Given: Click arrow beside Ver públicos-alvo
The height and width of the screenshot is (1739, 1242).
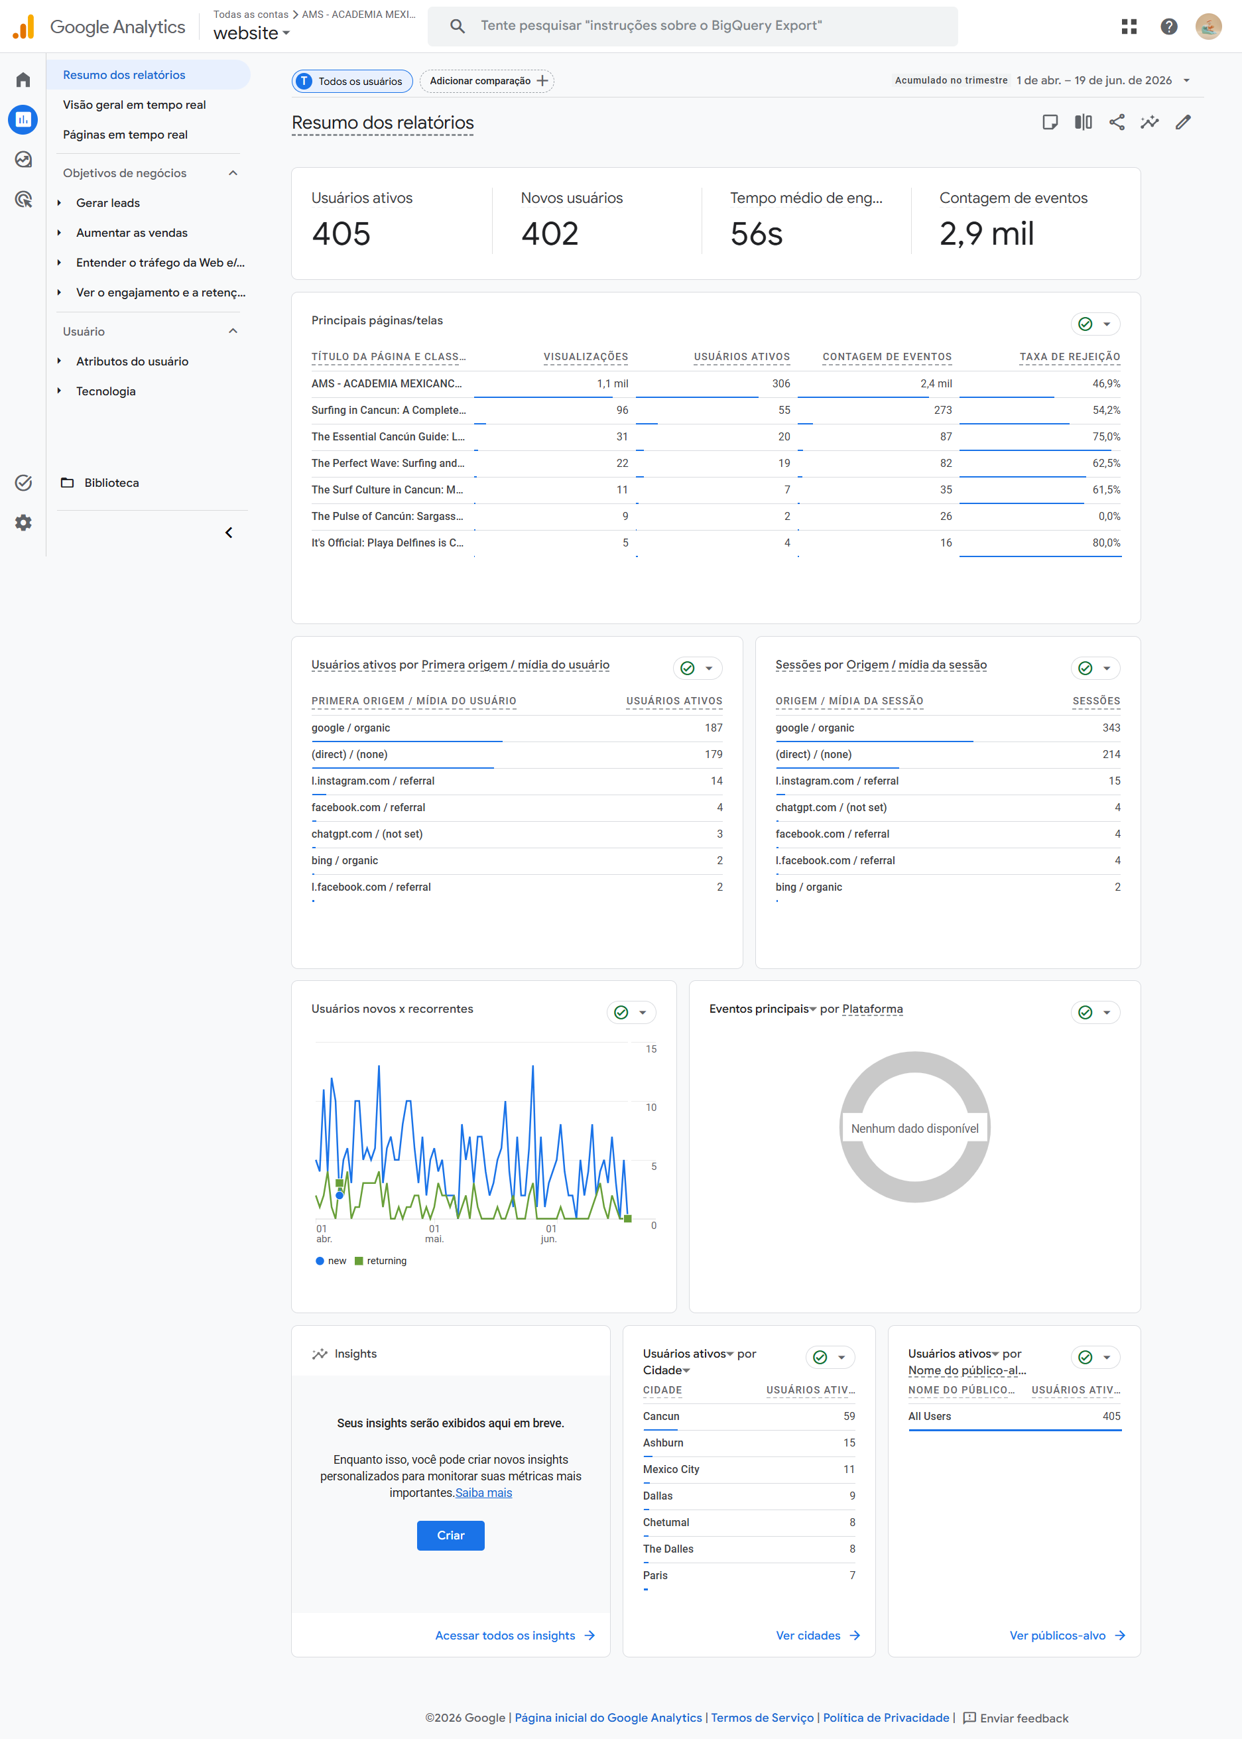Looking at the screenshot, I should 1121,1636.
